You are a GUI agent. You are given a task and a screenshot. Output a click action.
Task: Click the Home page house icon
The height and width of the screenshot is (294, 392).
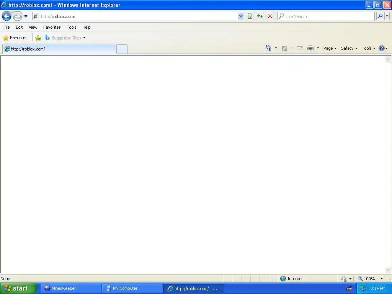pyautogui.click(x=268, y=48)
